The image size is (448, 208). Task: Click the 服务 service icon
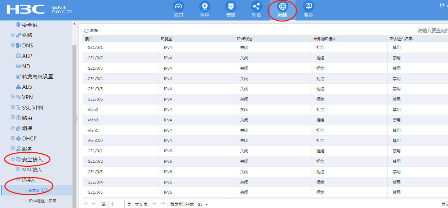click(18, 149)
